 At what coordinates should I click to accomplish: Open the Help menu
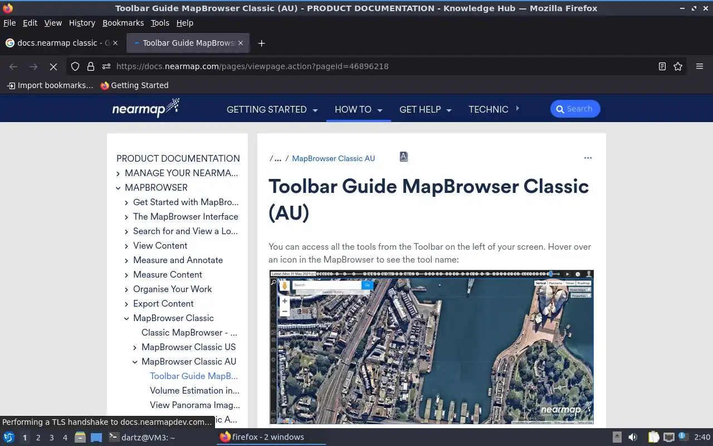185,23
